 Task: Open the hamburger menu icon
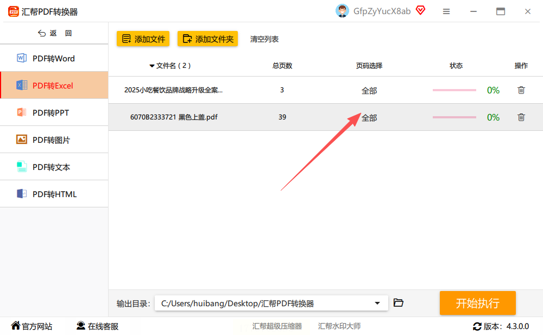point(446,11)
